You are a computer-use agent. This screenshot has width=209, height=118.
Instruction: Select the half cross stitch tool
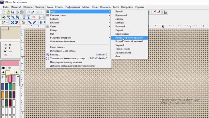point(17,22)
